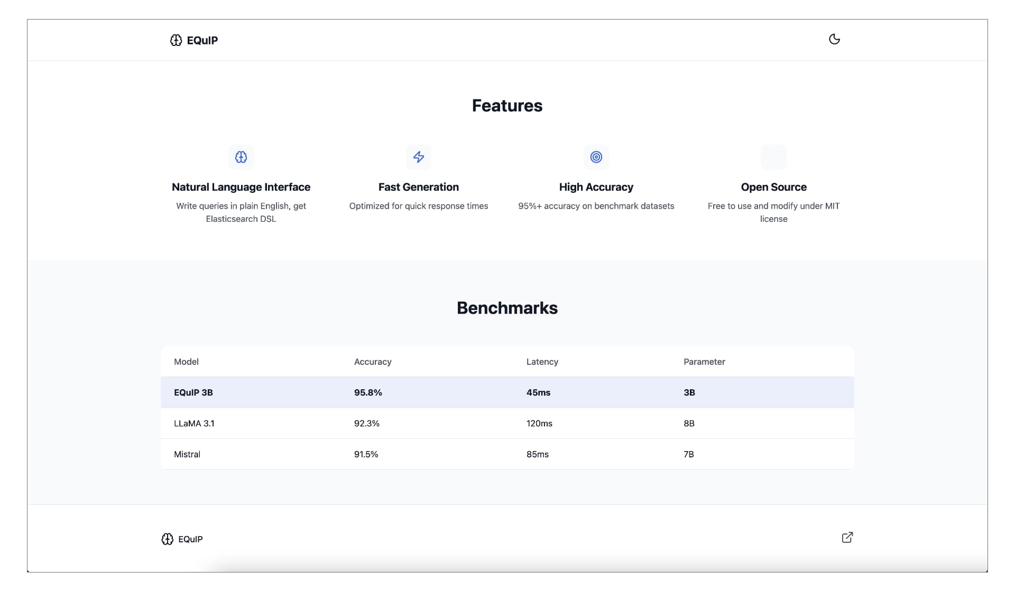Click the High Accuracy title

(x=596, y=187)
